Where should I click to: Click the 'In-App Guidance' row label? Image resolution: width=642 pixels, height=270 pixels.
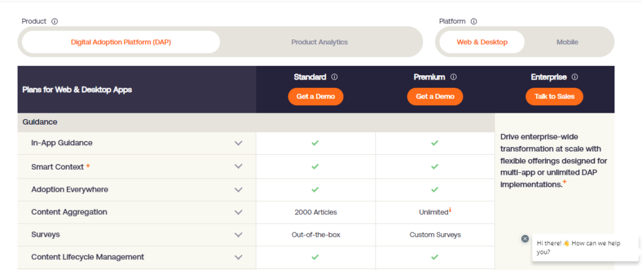click(62, 143)
